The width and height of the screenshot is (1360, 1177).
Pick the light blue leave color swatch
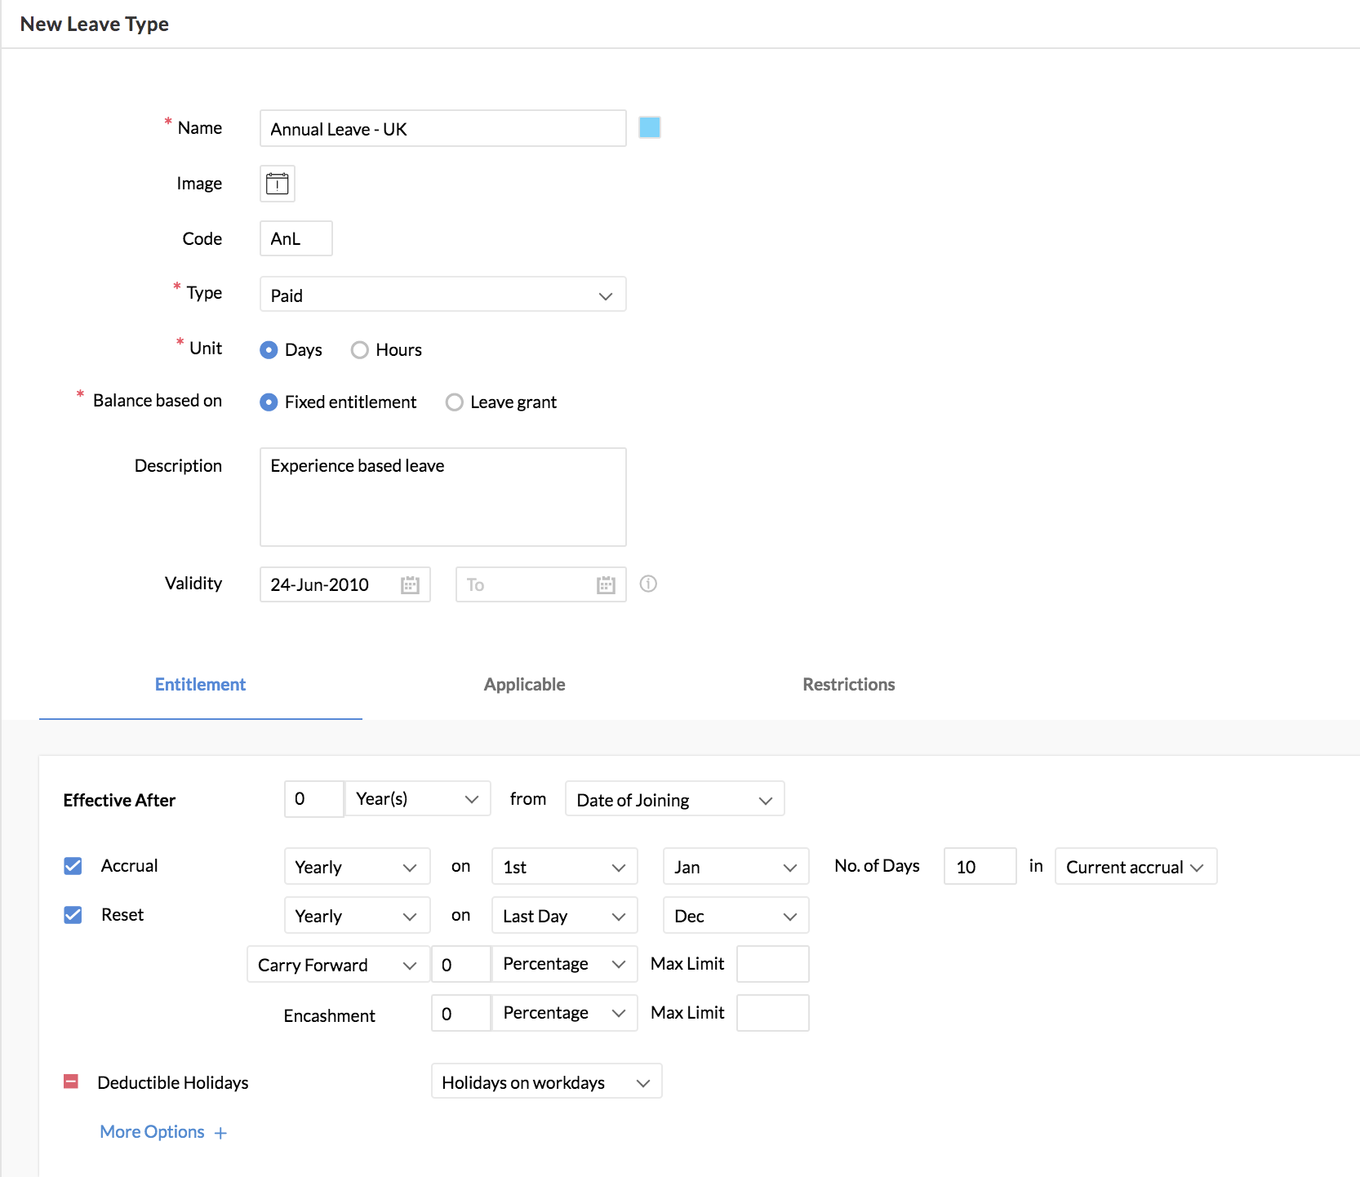point(650,127)
